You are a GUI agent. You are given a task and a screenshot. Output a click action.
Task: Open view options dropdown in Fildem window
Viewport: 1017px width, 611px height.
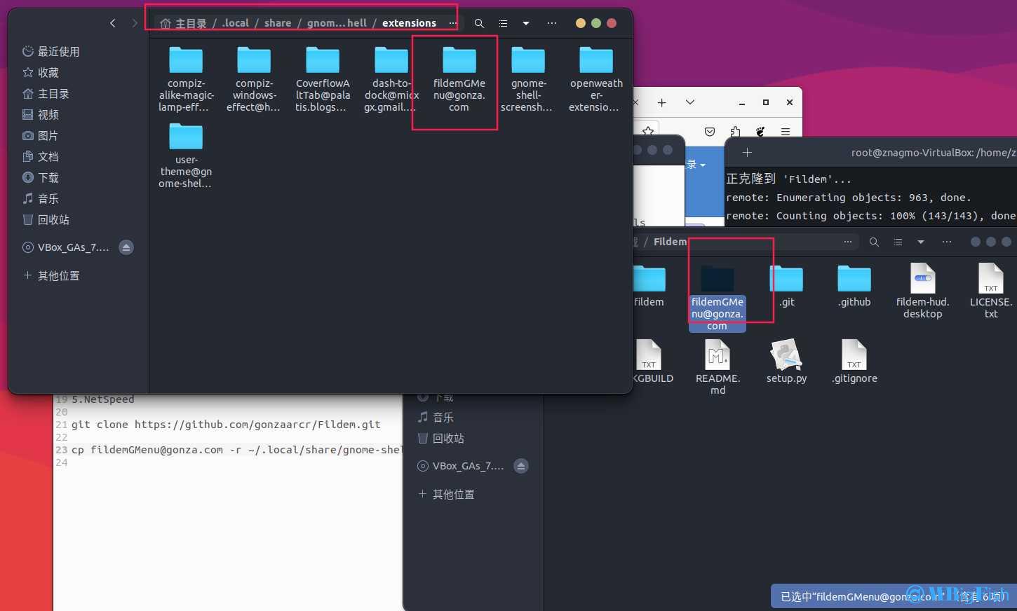921,242
